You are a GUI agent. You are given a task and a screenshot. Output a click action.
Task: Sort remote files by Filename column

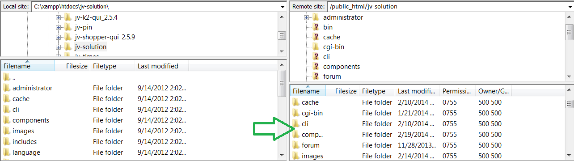click(x=308, y=91)
